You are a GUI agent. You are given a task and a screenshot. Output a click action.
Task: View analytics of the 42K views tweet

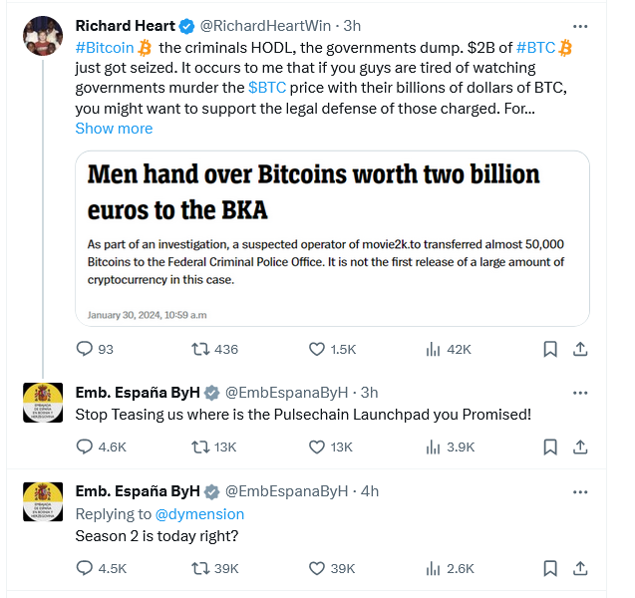tap(434, 349)
